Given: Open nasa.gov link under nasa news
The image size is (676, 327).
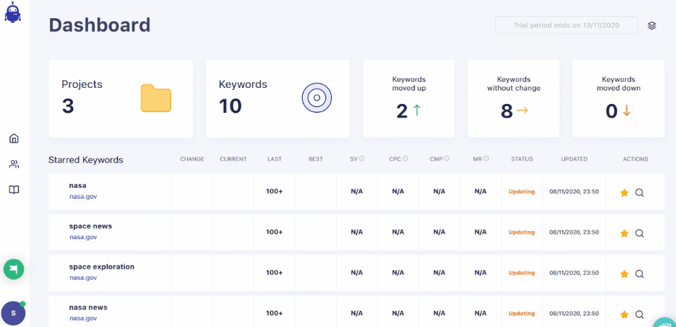Looking at the screenshot, I should point(83,318).
